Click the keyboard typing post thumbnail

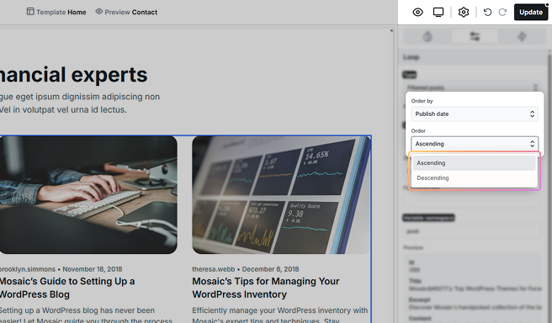(x=88, y=195)
